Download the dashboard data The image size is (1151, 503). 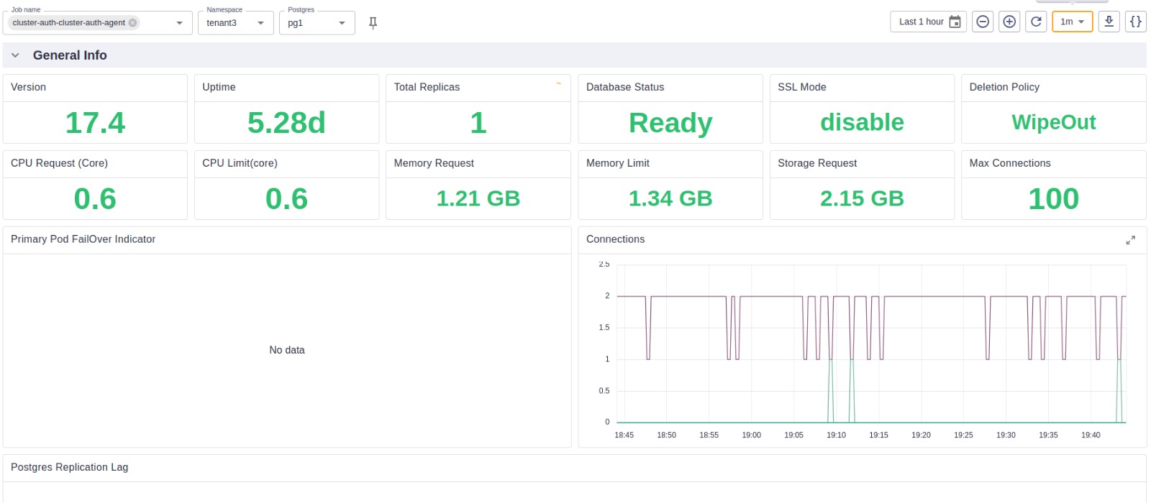[1109, 22]
